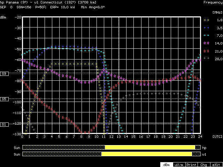Viewport: 223px width, 167px height.
Task: Click the hp Panama (9°) title text
Action: pyautogui.click(x=13, y=2)
